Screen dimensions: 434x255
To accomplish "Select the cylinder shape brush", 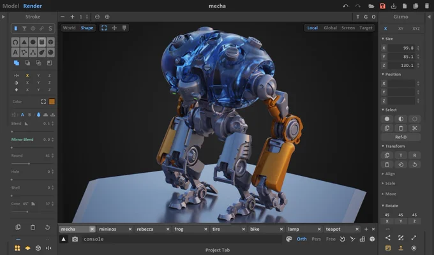I will [x=41, y=42].
